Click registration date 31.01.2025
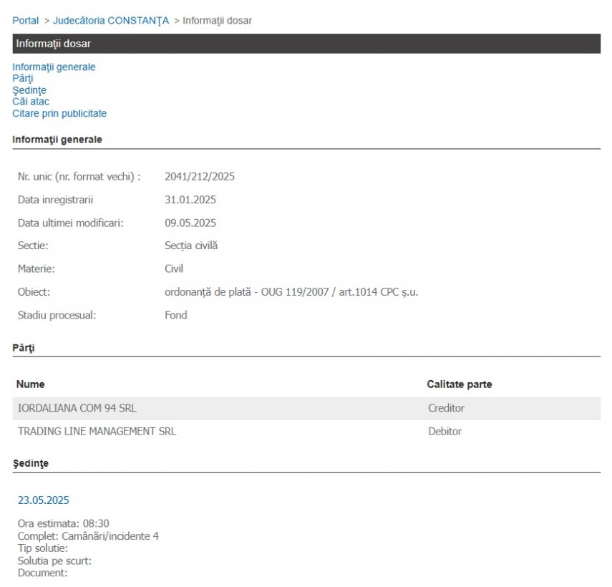612x587 pixels. pyautogui.click(x=190, y=200)
